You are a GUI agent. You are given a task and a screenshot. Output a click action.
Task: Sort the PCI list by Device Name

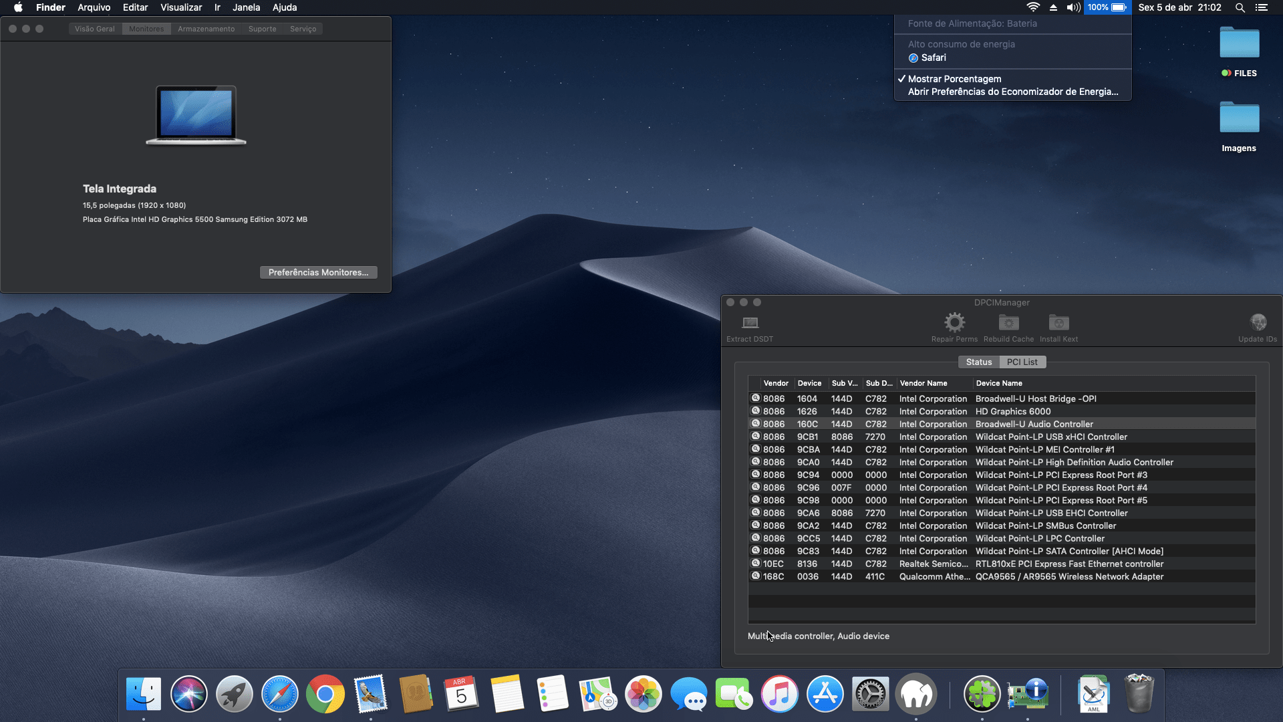tap(999, 383)
